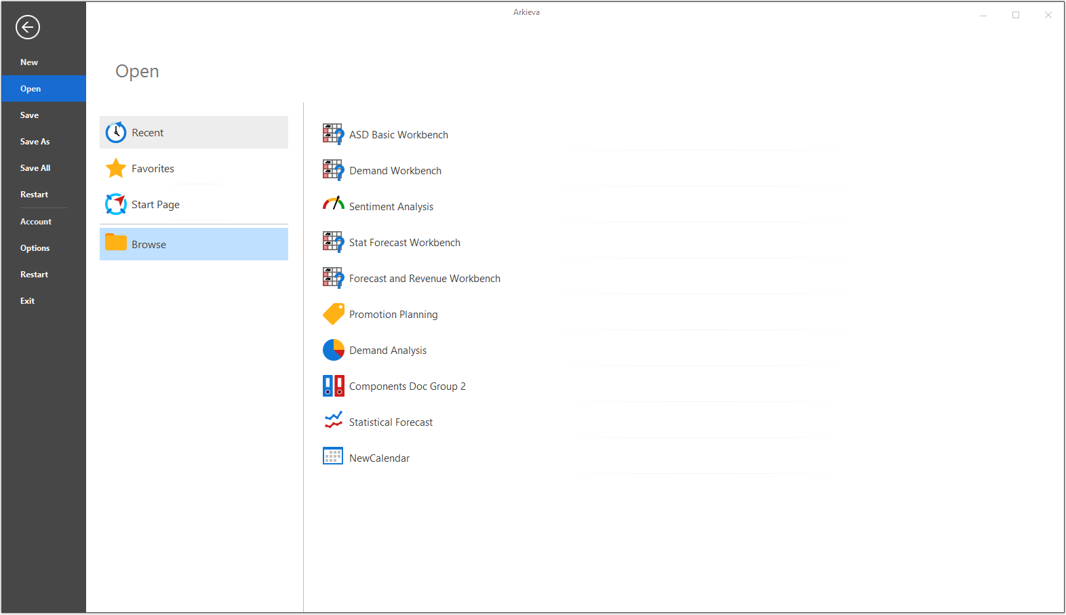Click Forecast and Revenue Workbench icon
The height and width of the screenshot is (615, 1066).
pos(333,278)
